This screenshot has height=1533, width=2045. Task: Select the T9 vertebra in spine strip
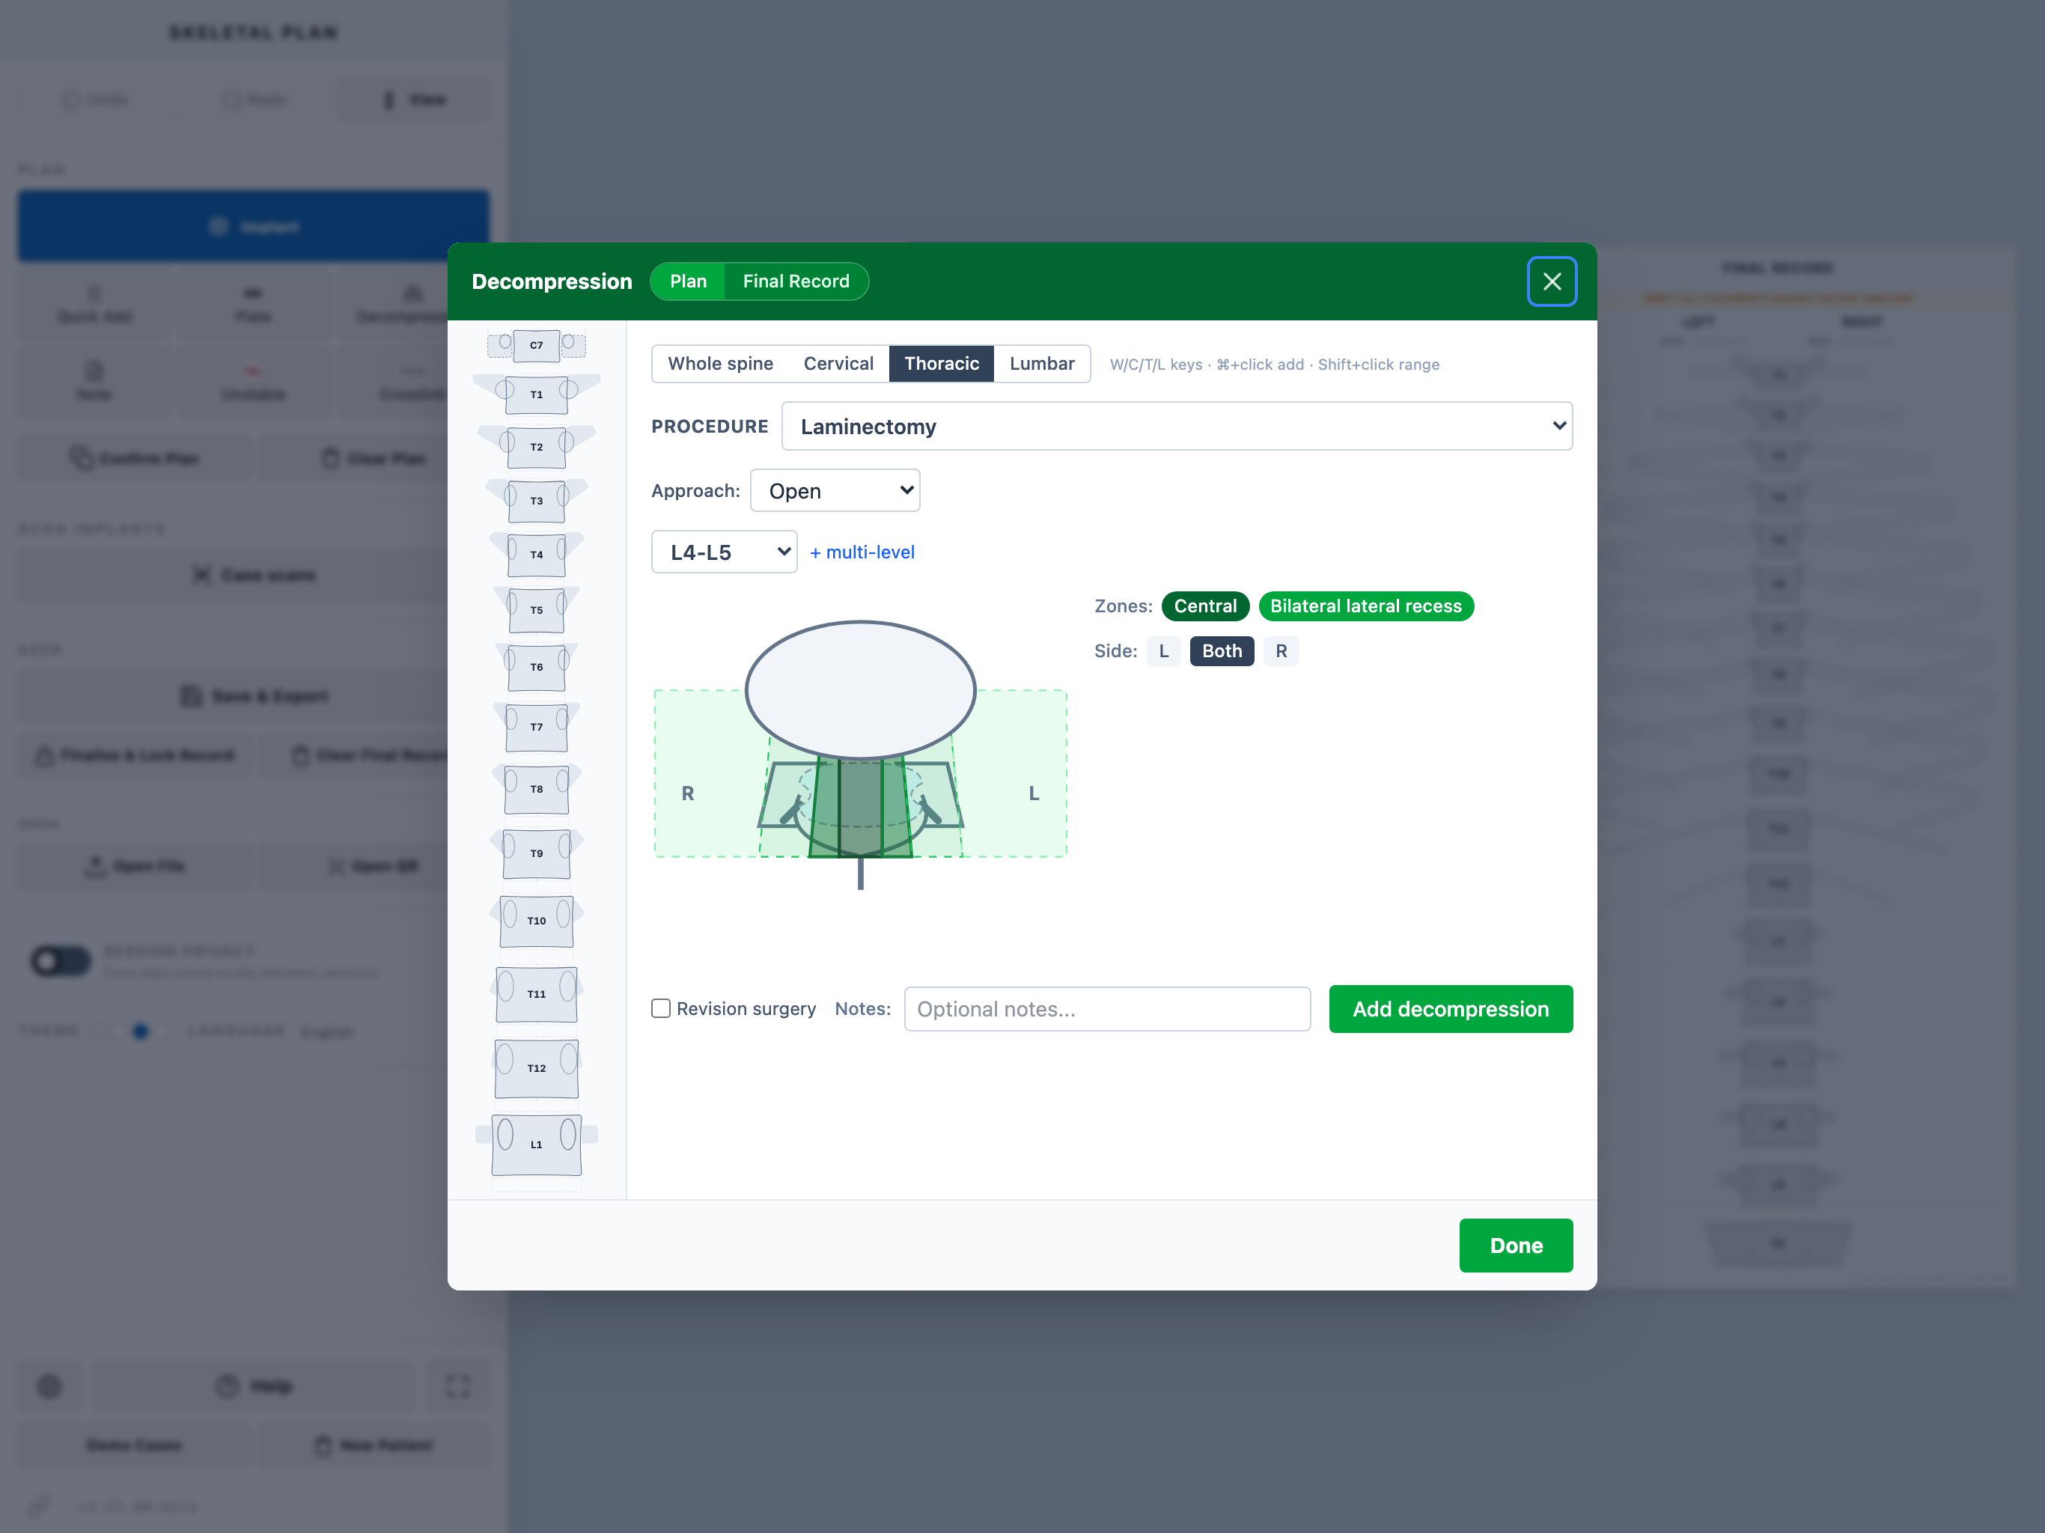536,853
